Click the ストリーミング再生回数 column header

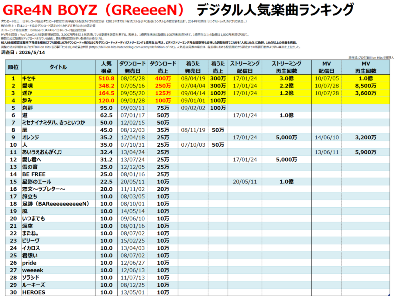(287, 67)
